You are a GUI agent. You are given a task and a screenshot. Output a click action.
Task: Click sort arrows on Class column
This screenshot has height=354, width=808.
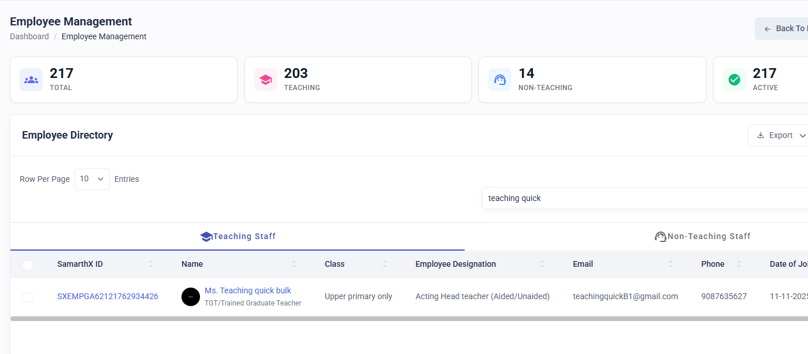384,264
